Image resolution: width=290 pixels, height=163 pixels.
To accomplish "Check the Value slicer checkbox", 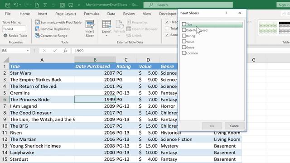I will (184, 41).
